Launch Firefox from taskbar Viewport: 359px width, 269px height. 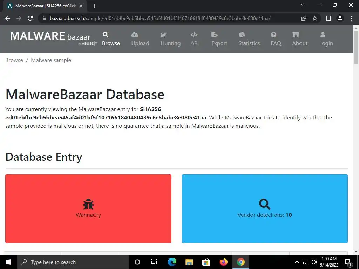click(x=223, y=262)
